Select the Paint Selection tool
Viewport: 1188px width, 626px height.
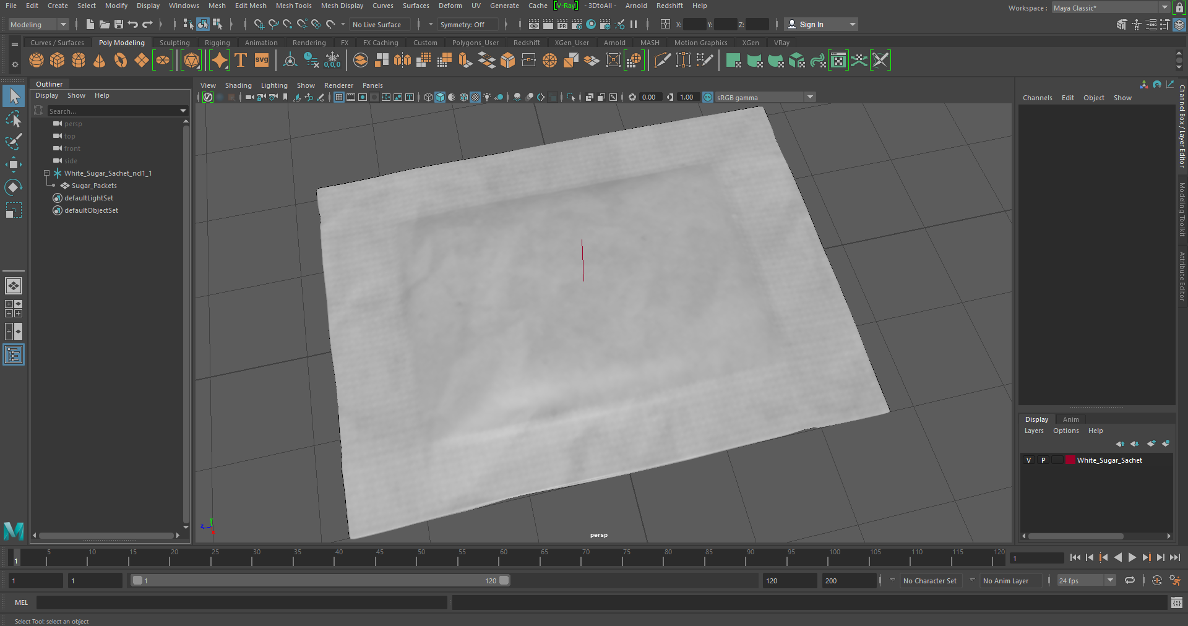(14, 142)
